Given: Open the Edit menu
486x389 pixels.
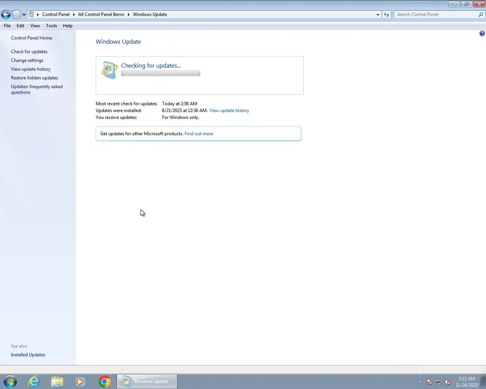Looking at the screenshot, I should (x=21, y=26).
